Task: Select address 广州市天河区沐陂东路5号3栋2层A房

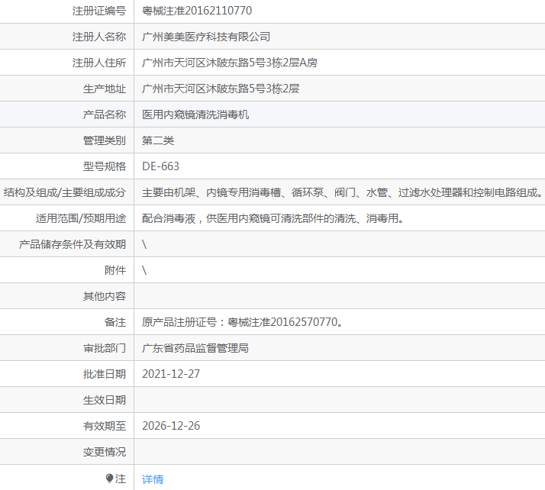Action: (x=230, y=63)
